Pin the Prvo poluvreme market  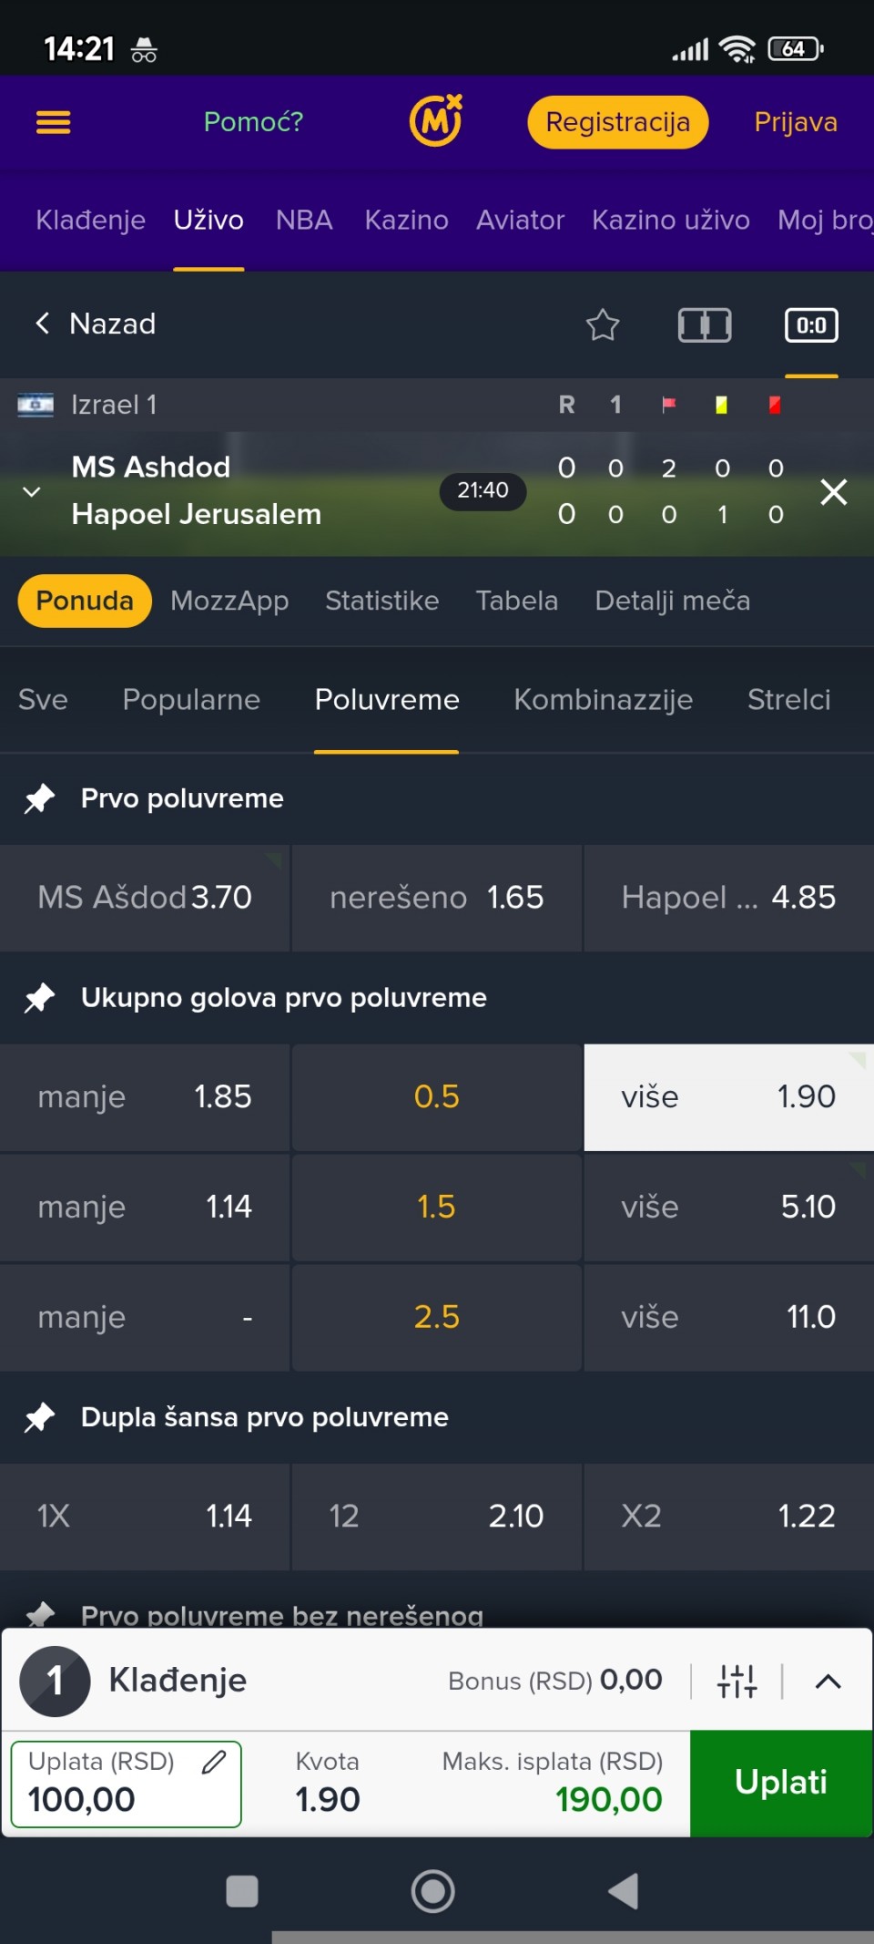[x=39, y=798]
